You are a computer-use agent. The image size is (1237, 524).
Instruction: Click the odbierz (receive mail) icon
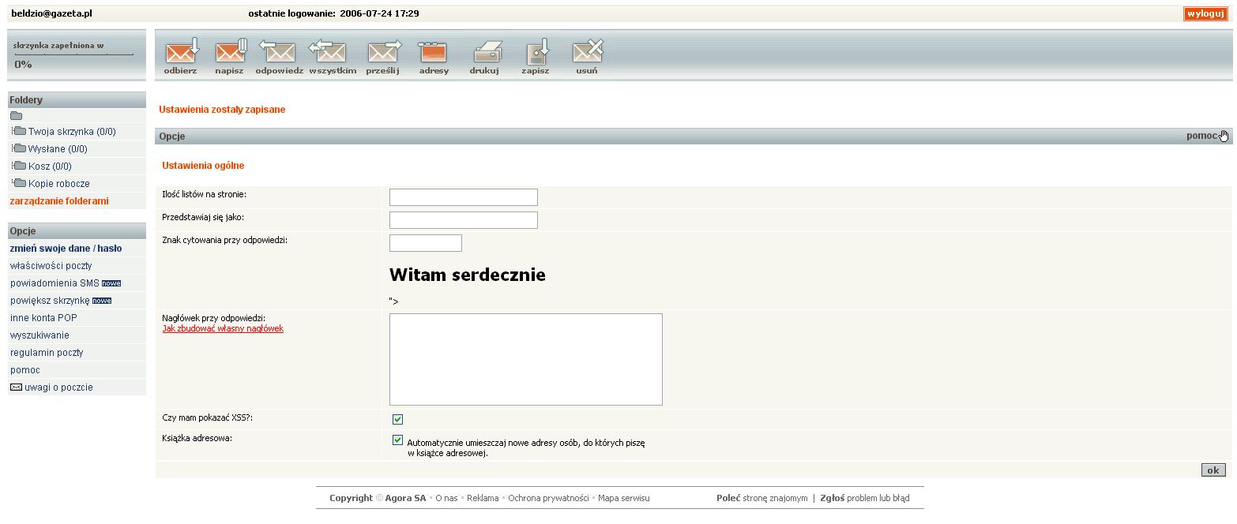pyautogui.click(x=181, y=53)
